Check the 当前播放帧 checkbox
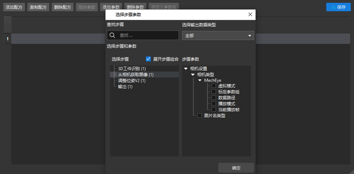This screenshot has height=174, width=354. click(214, 110)
